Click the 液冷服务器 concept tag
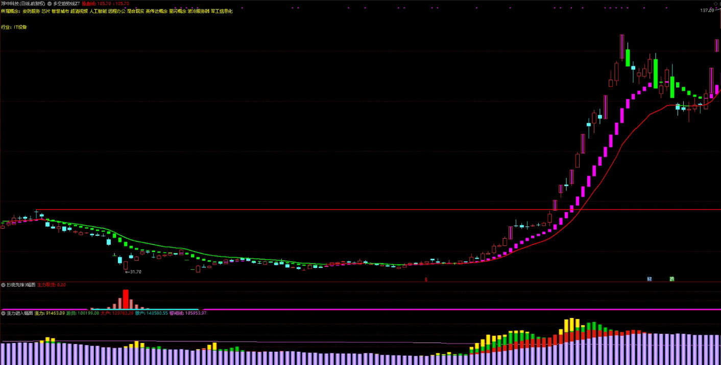The height and width of the screenshot is (365, 721). [198, 11]
